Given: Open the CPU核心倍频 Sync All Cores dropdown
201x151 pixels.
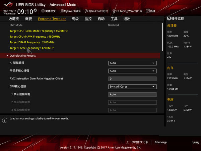Looking at the screenshot, I should click(132, 87).
